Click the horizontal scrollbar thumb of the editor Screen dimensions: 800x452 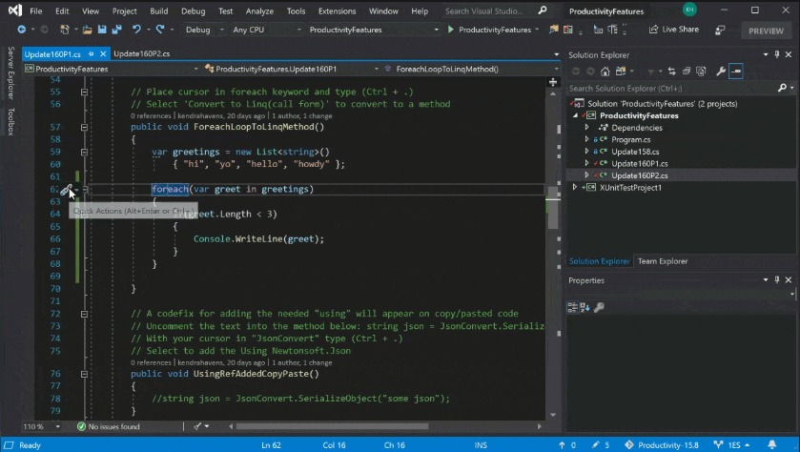tap(332, 426)
